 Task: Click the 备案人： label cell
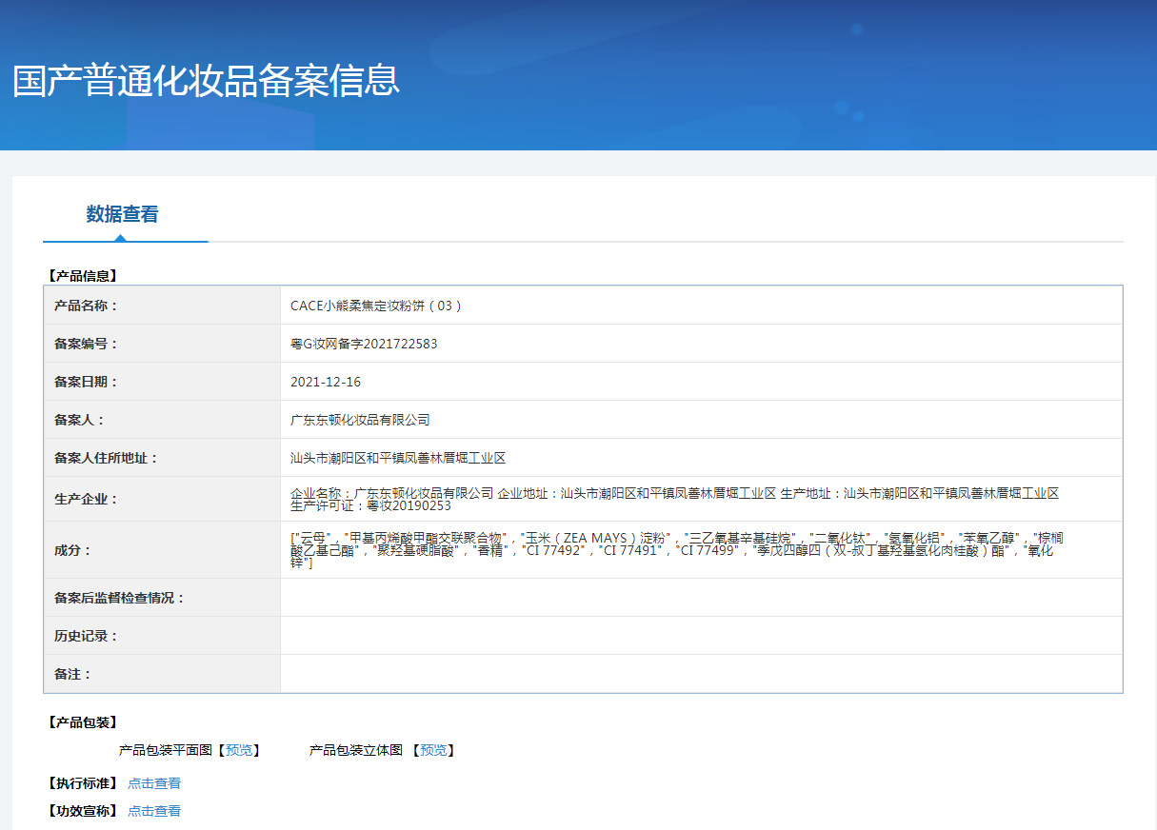point(162,420)
